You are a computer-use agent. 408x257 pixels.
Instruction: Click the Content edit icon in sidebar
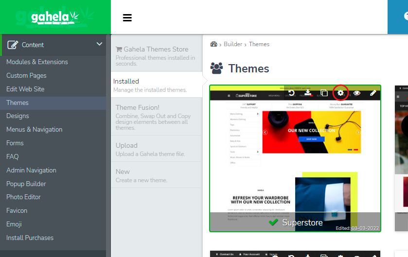(x=13, y=45)
